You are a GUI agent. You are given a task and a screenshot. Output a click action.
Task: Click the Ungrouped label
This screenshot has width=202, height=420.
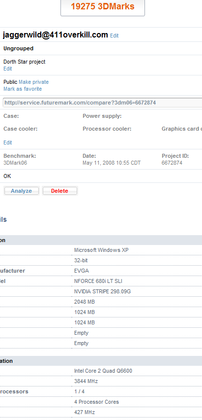pyautogui.click(x=19, y=48)
